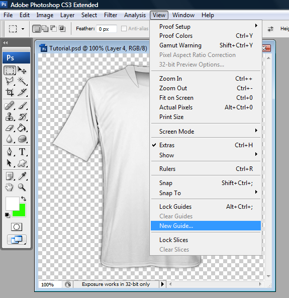Select the Path Selection tool

[x=9, y=163]
